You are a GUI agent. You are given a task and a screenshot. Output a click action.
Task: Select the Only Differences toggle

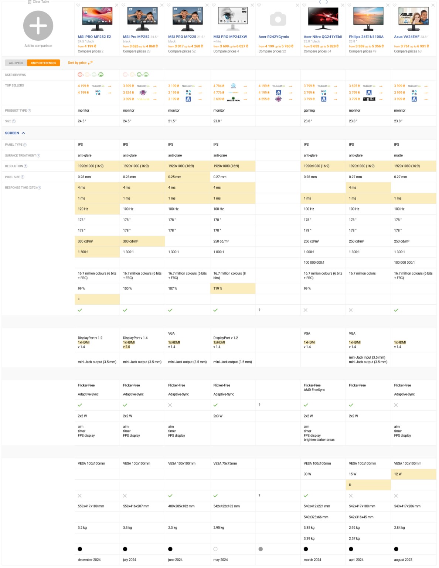click(44, 63)
